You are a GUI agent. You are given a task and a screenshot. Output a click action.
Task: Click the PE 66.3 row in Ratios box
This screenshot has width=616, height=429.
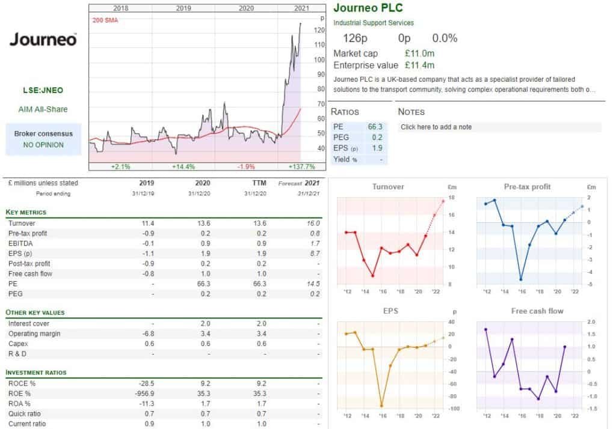tap(359, 127)
